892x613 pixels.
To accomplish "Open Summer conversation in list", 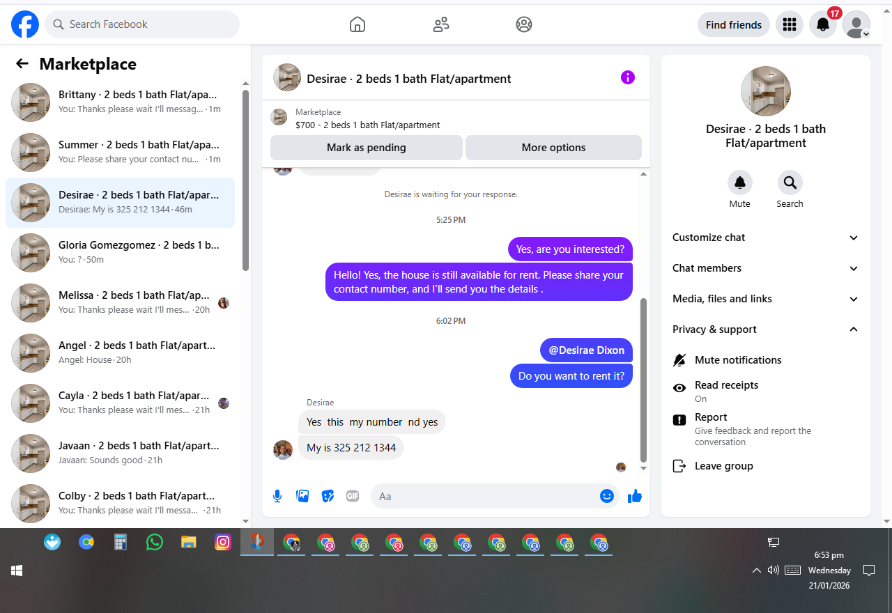I will click(x=121, y=153).
